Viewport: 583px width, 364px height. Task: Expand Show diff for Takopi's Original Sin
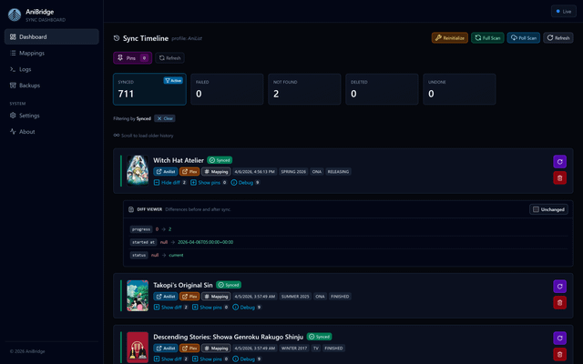pyautogui.click(x=169, y=307)
